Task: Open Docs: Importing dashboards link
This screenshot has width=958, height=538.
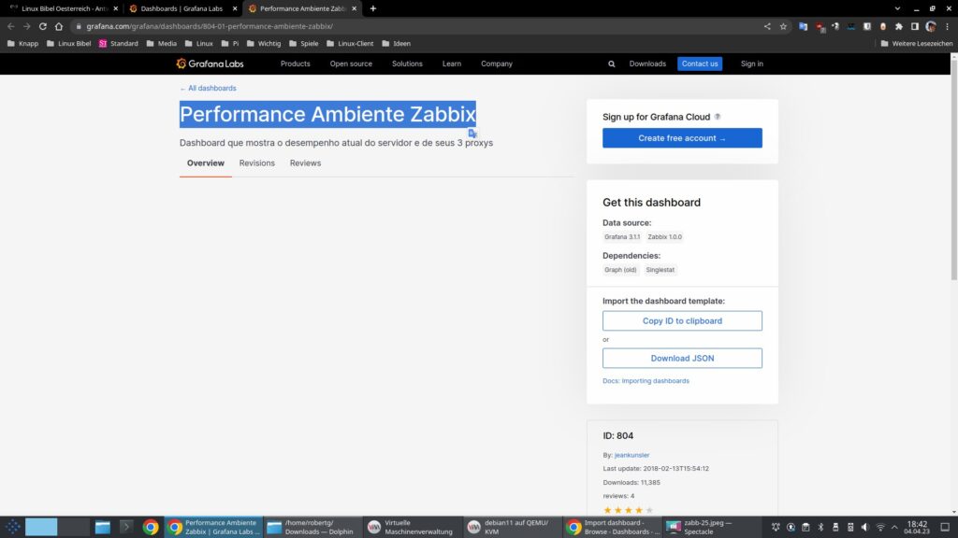Action: (646, 381)
